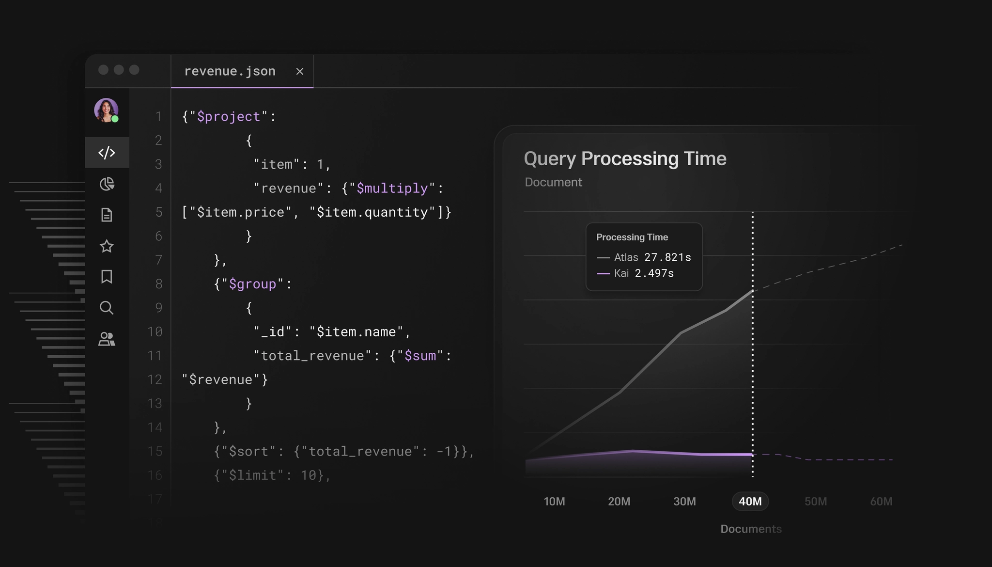Click the "$item.quantity" string on line 5
This screenshot has height=567, width=992.
click(372, 212)
